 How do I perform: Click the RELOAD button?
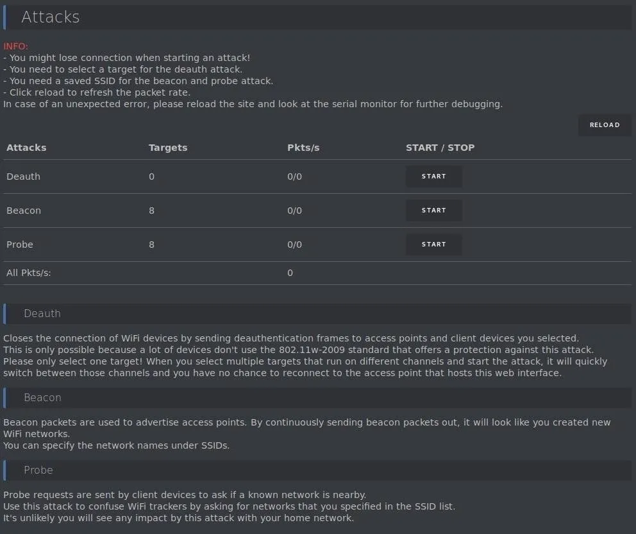(605, 125)
